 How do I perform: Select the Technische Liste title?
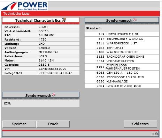(16, 14)
